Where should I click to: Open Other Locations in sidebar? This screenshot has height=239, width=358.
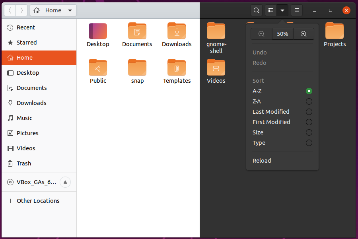39,201
